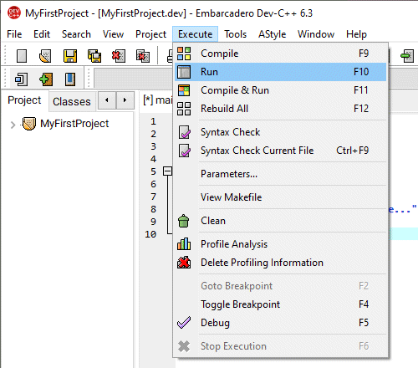Viewport: 418px width, 368px height.
Task: Click the Syntax Check Current File icon
Action: [184, 151]
